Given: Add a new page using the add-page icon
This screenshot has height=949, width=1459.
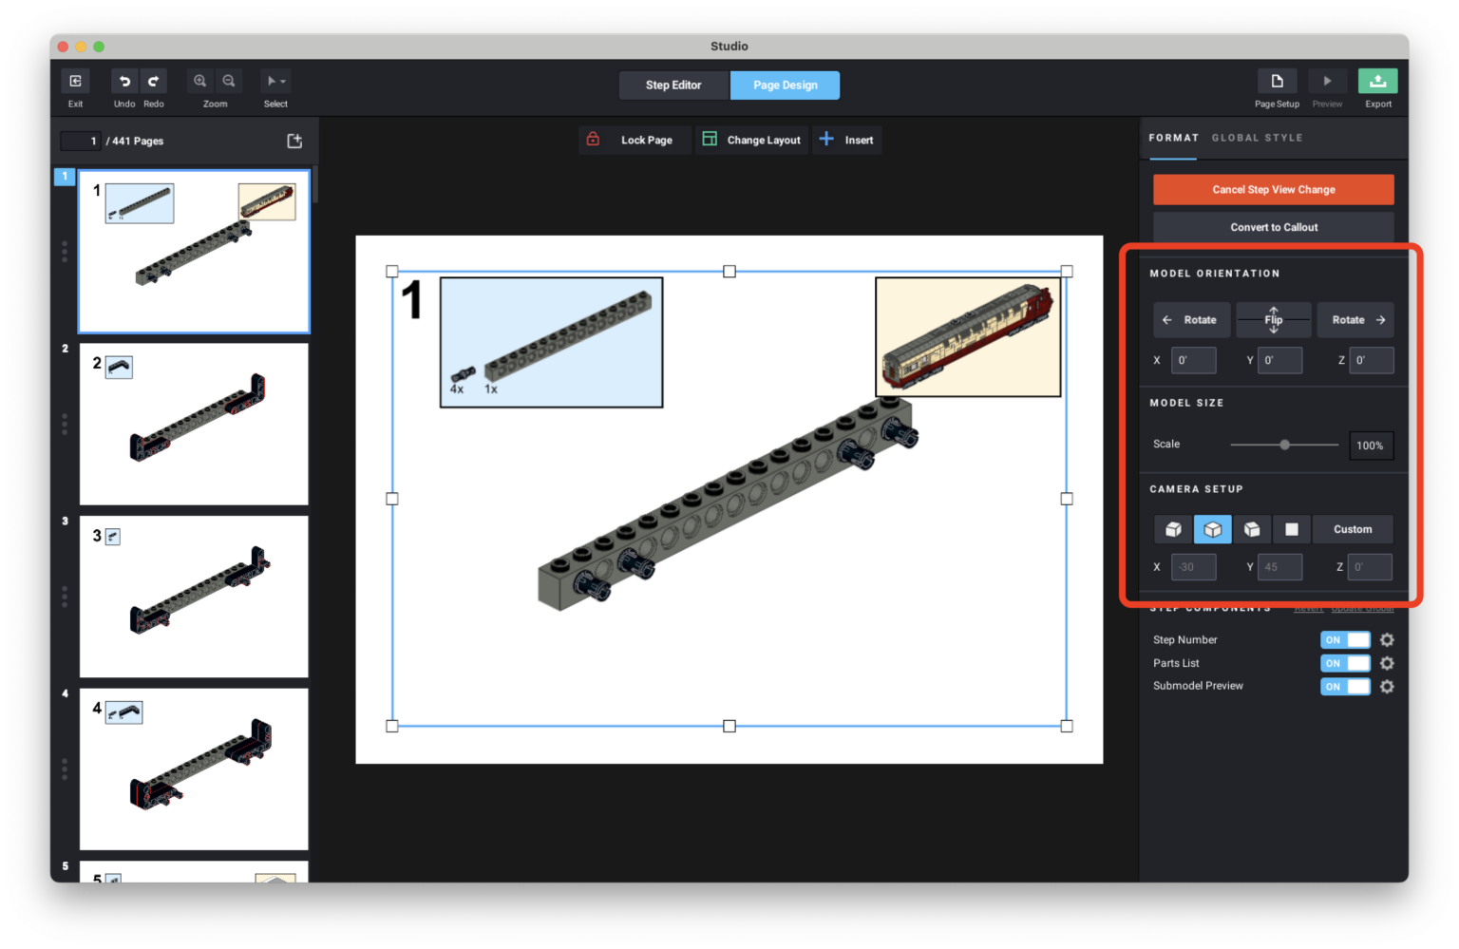Looking at the screenshot, I should [294, 140].
